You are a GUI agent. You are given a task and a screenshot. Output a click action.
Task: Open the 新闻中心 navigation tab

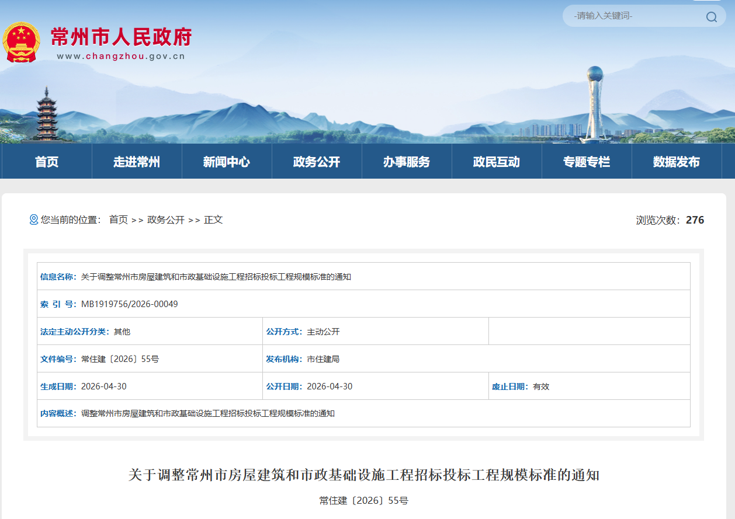point(227,162)
